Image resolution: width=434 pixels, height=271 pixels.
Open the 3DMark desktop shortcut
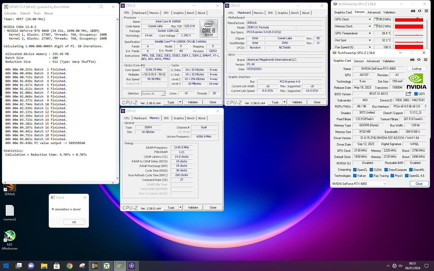coord(10,189)
